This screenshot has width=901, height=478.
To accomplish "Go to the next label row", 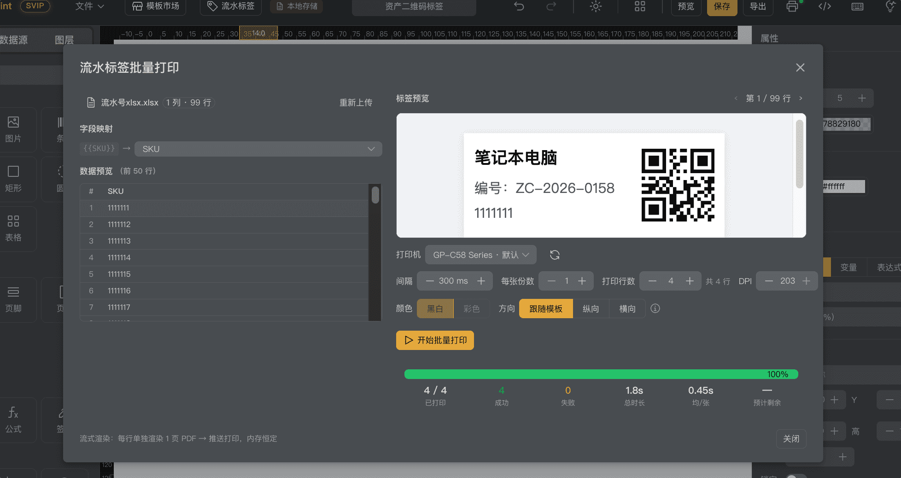I will click(801, 98).
